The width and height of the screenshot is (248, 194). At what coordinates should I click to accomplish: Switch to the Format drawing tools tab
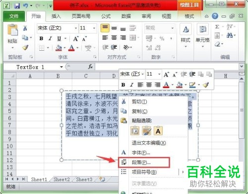coord(189,16)
